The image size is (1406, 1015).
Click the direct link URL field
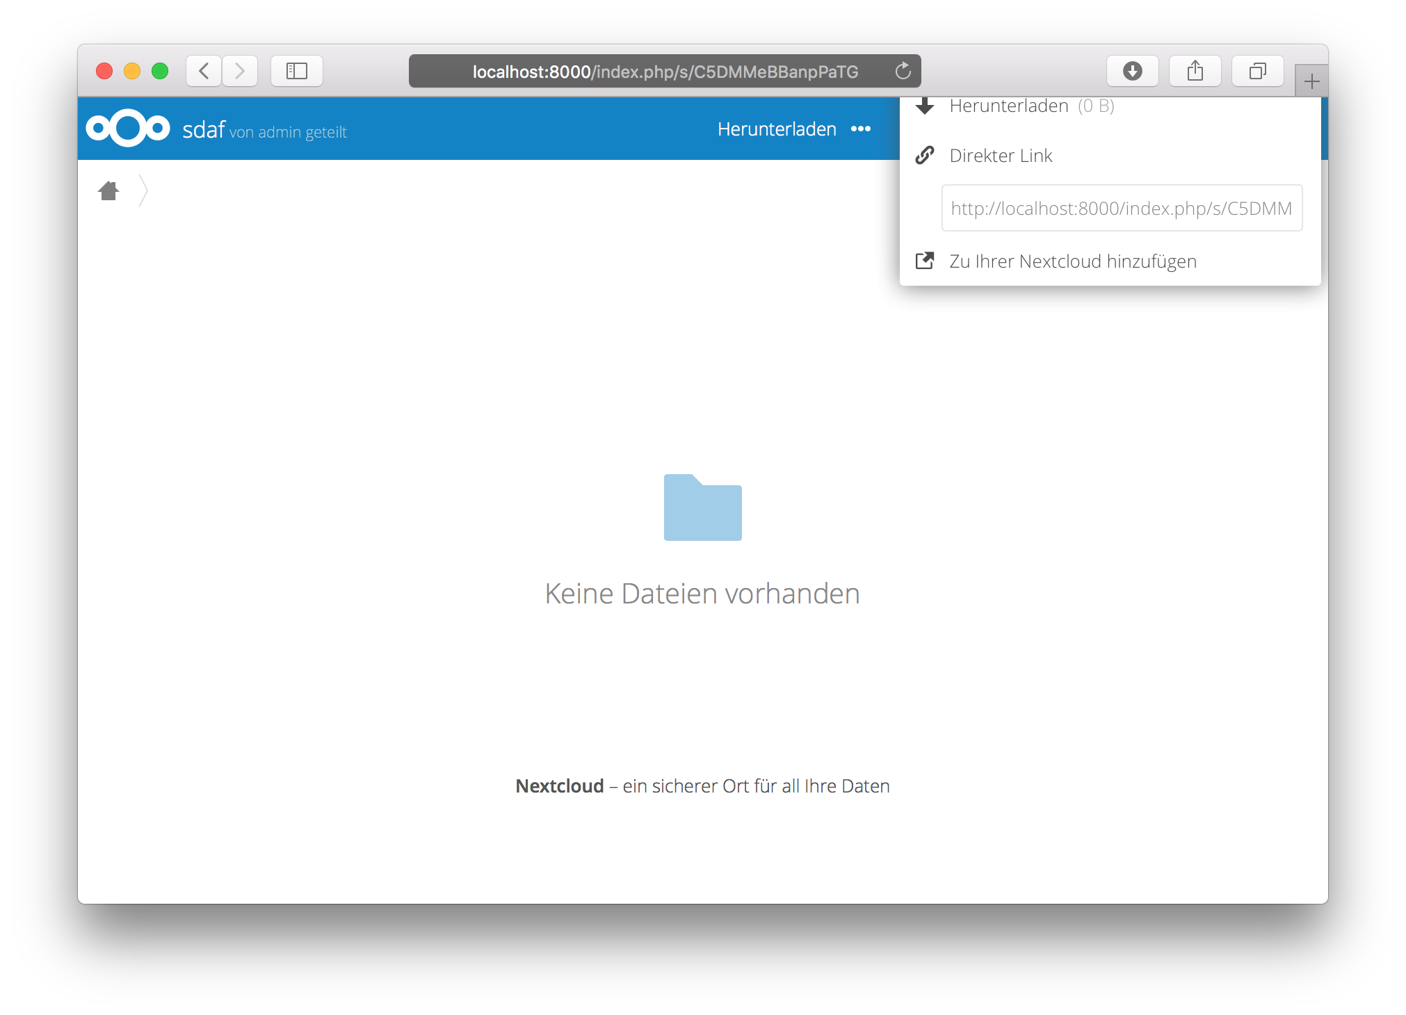tap(1121, 208)
